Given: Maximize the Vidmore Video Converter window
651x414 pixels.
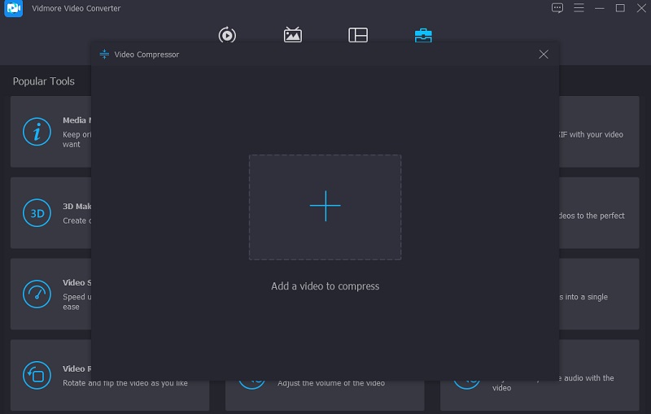Looking at the screenshot, I should 620,8.
